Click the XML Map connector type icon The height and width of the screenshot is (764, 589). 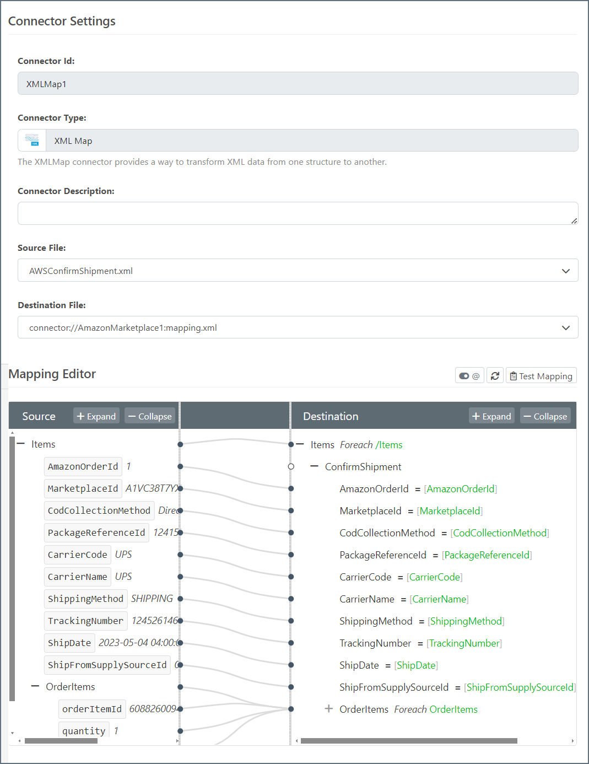tap(32, 141)
